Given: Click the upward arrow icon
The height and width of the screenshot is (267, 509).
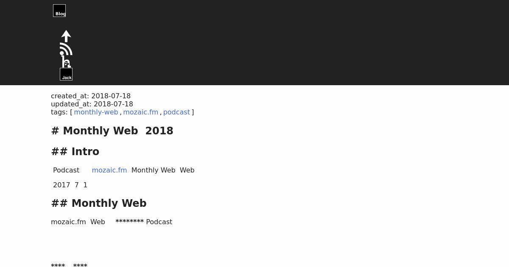Looking at the screenshot, I should point(66,36).
